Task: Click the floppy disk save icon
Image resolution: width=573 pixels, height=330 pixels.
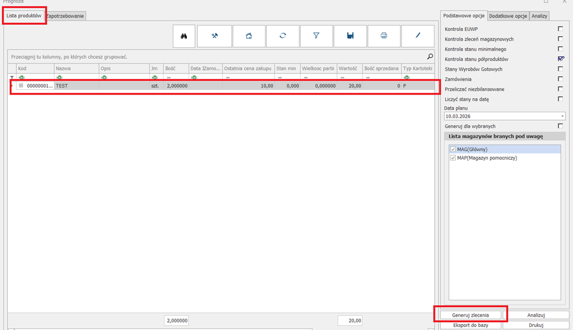Action: (x=350, y=36)
